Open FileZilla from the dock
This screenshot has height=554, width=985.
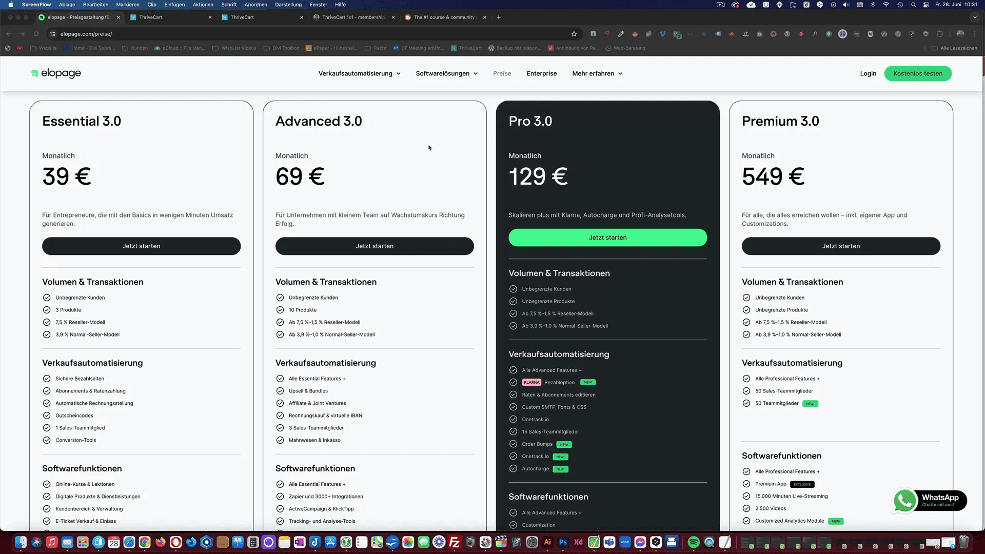click(x=455, y=542)
